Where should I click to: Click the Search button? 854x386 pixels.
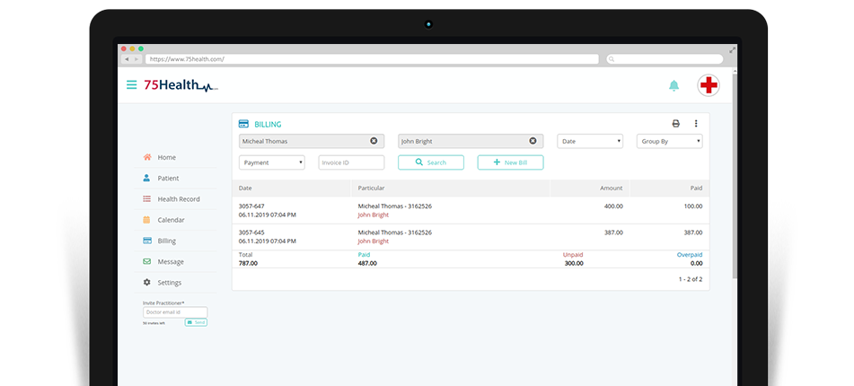[431, 162]
